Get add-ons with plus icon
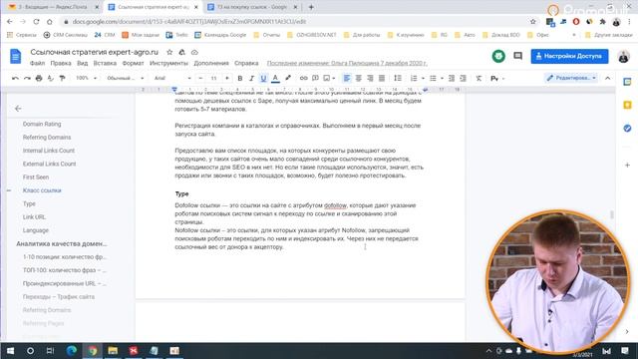The width and height of the screenshot is (638, 359). coord(627,165)
